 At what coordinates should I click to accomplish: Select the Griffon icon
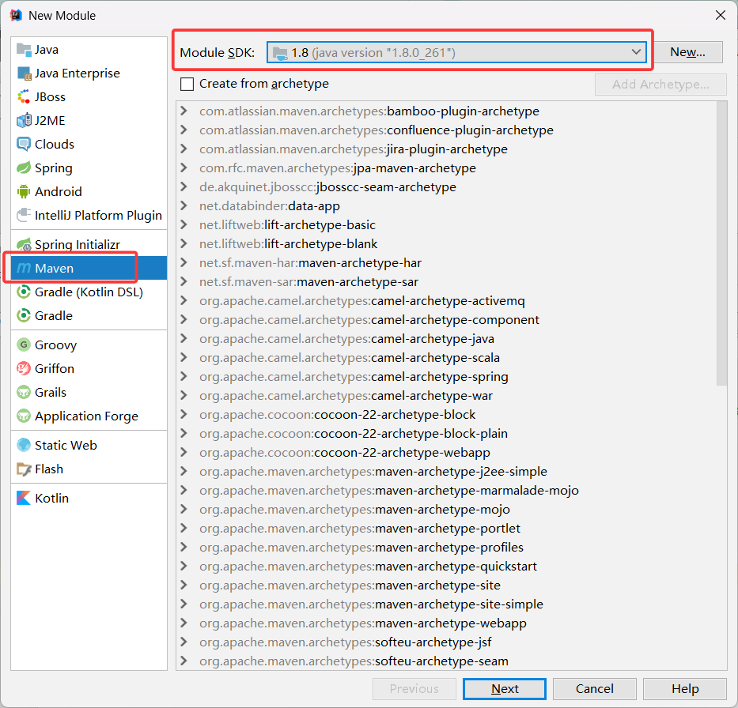[x=24, y=368]
